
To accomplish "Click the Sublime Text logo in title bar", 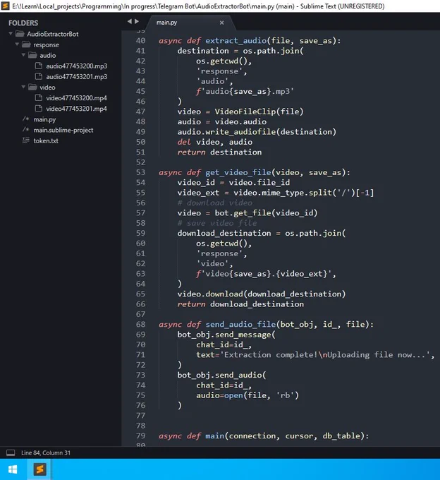I will pyautogui.click(x=5, y=6).
